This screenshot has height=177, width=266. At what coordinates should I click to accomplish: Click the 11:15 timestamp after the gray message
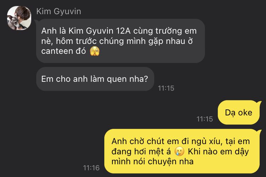click(x=166, y=88)
